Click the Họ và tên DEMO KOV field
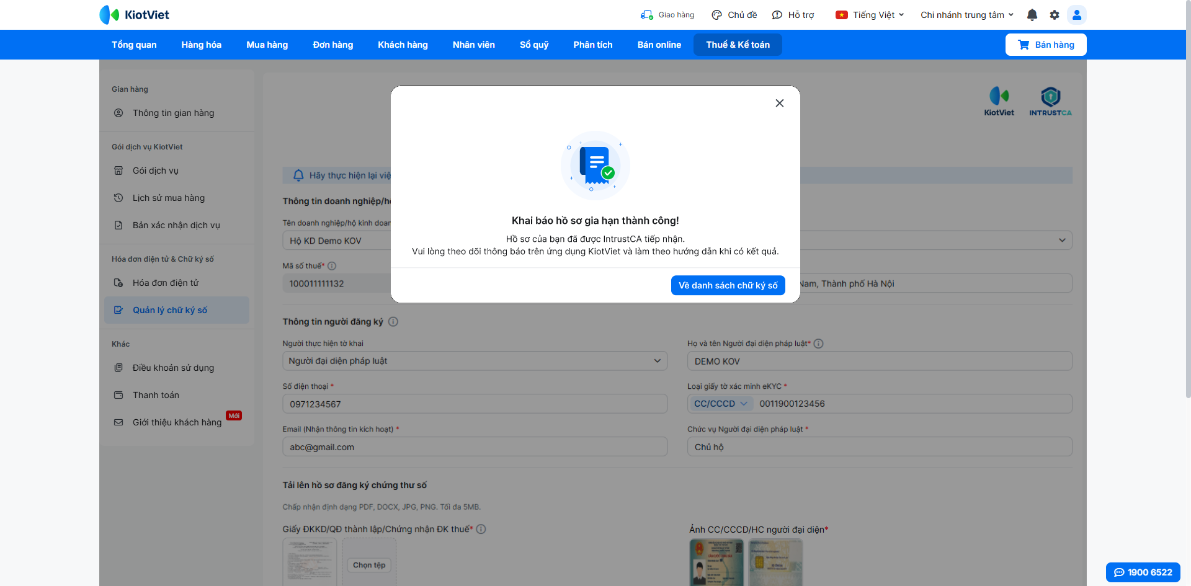The width and height of the screenshot is (1191, 586). [880, 361]
